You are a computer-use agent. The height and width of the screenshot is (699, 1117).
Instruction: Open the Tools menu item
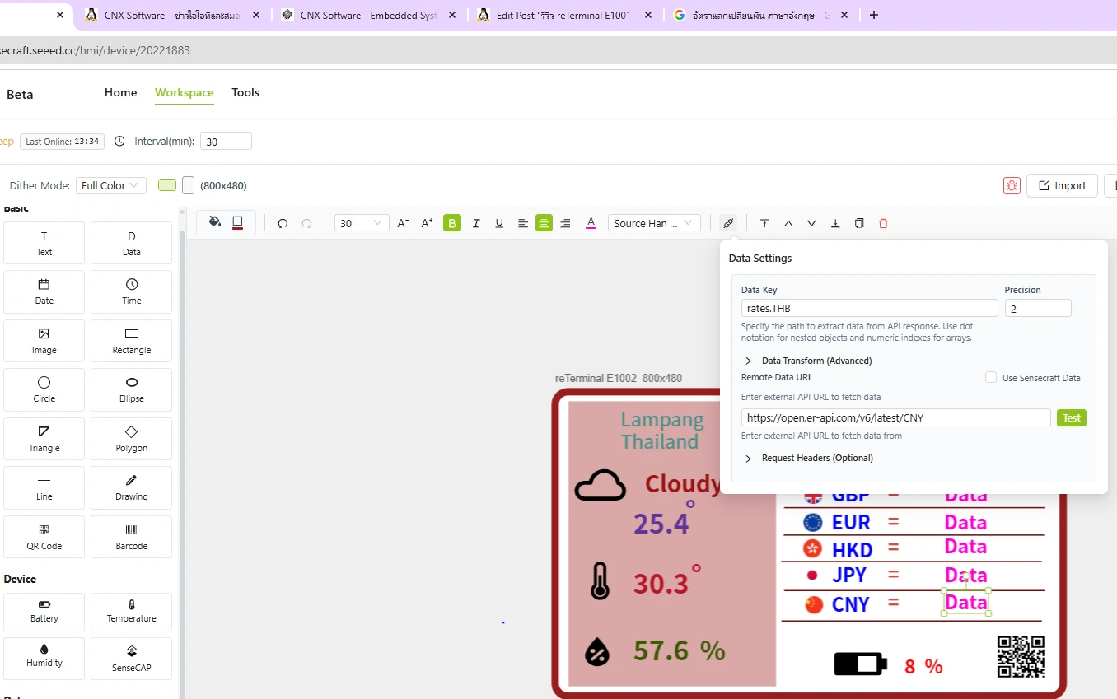[245, 92]
